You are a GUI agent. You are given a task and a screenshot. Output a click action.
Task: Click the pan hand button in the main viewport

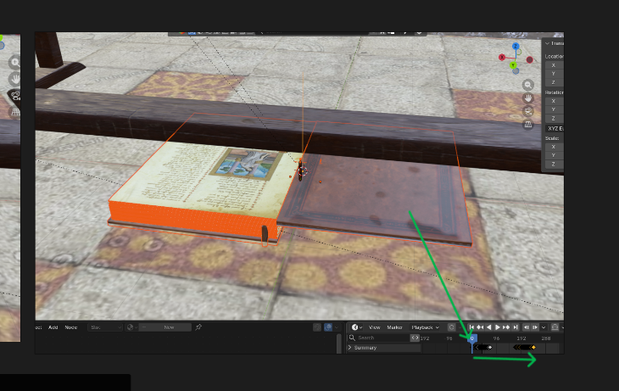click(x=527, y=98)
